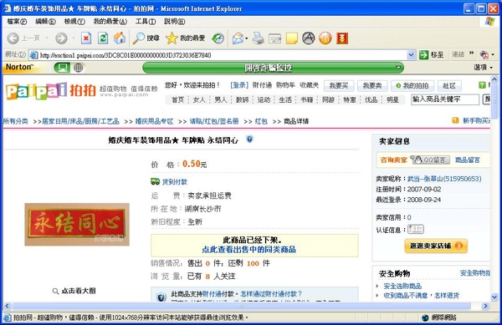Image resolution: width=502 pixels, height=325 pixels.
Task: Click inside the product keyword search field
Action: coord(445,99)
